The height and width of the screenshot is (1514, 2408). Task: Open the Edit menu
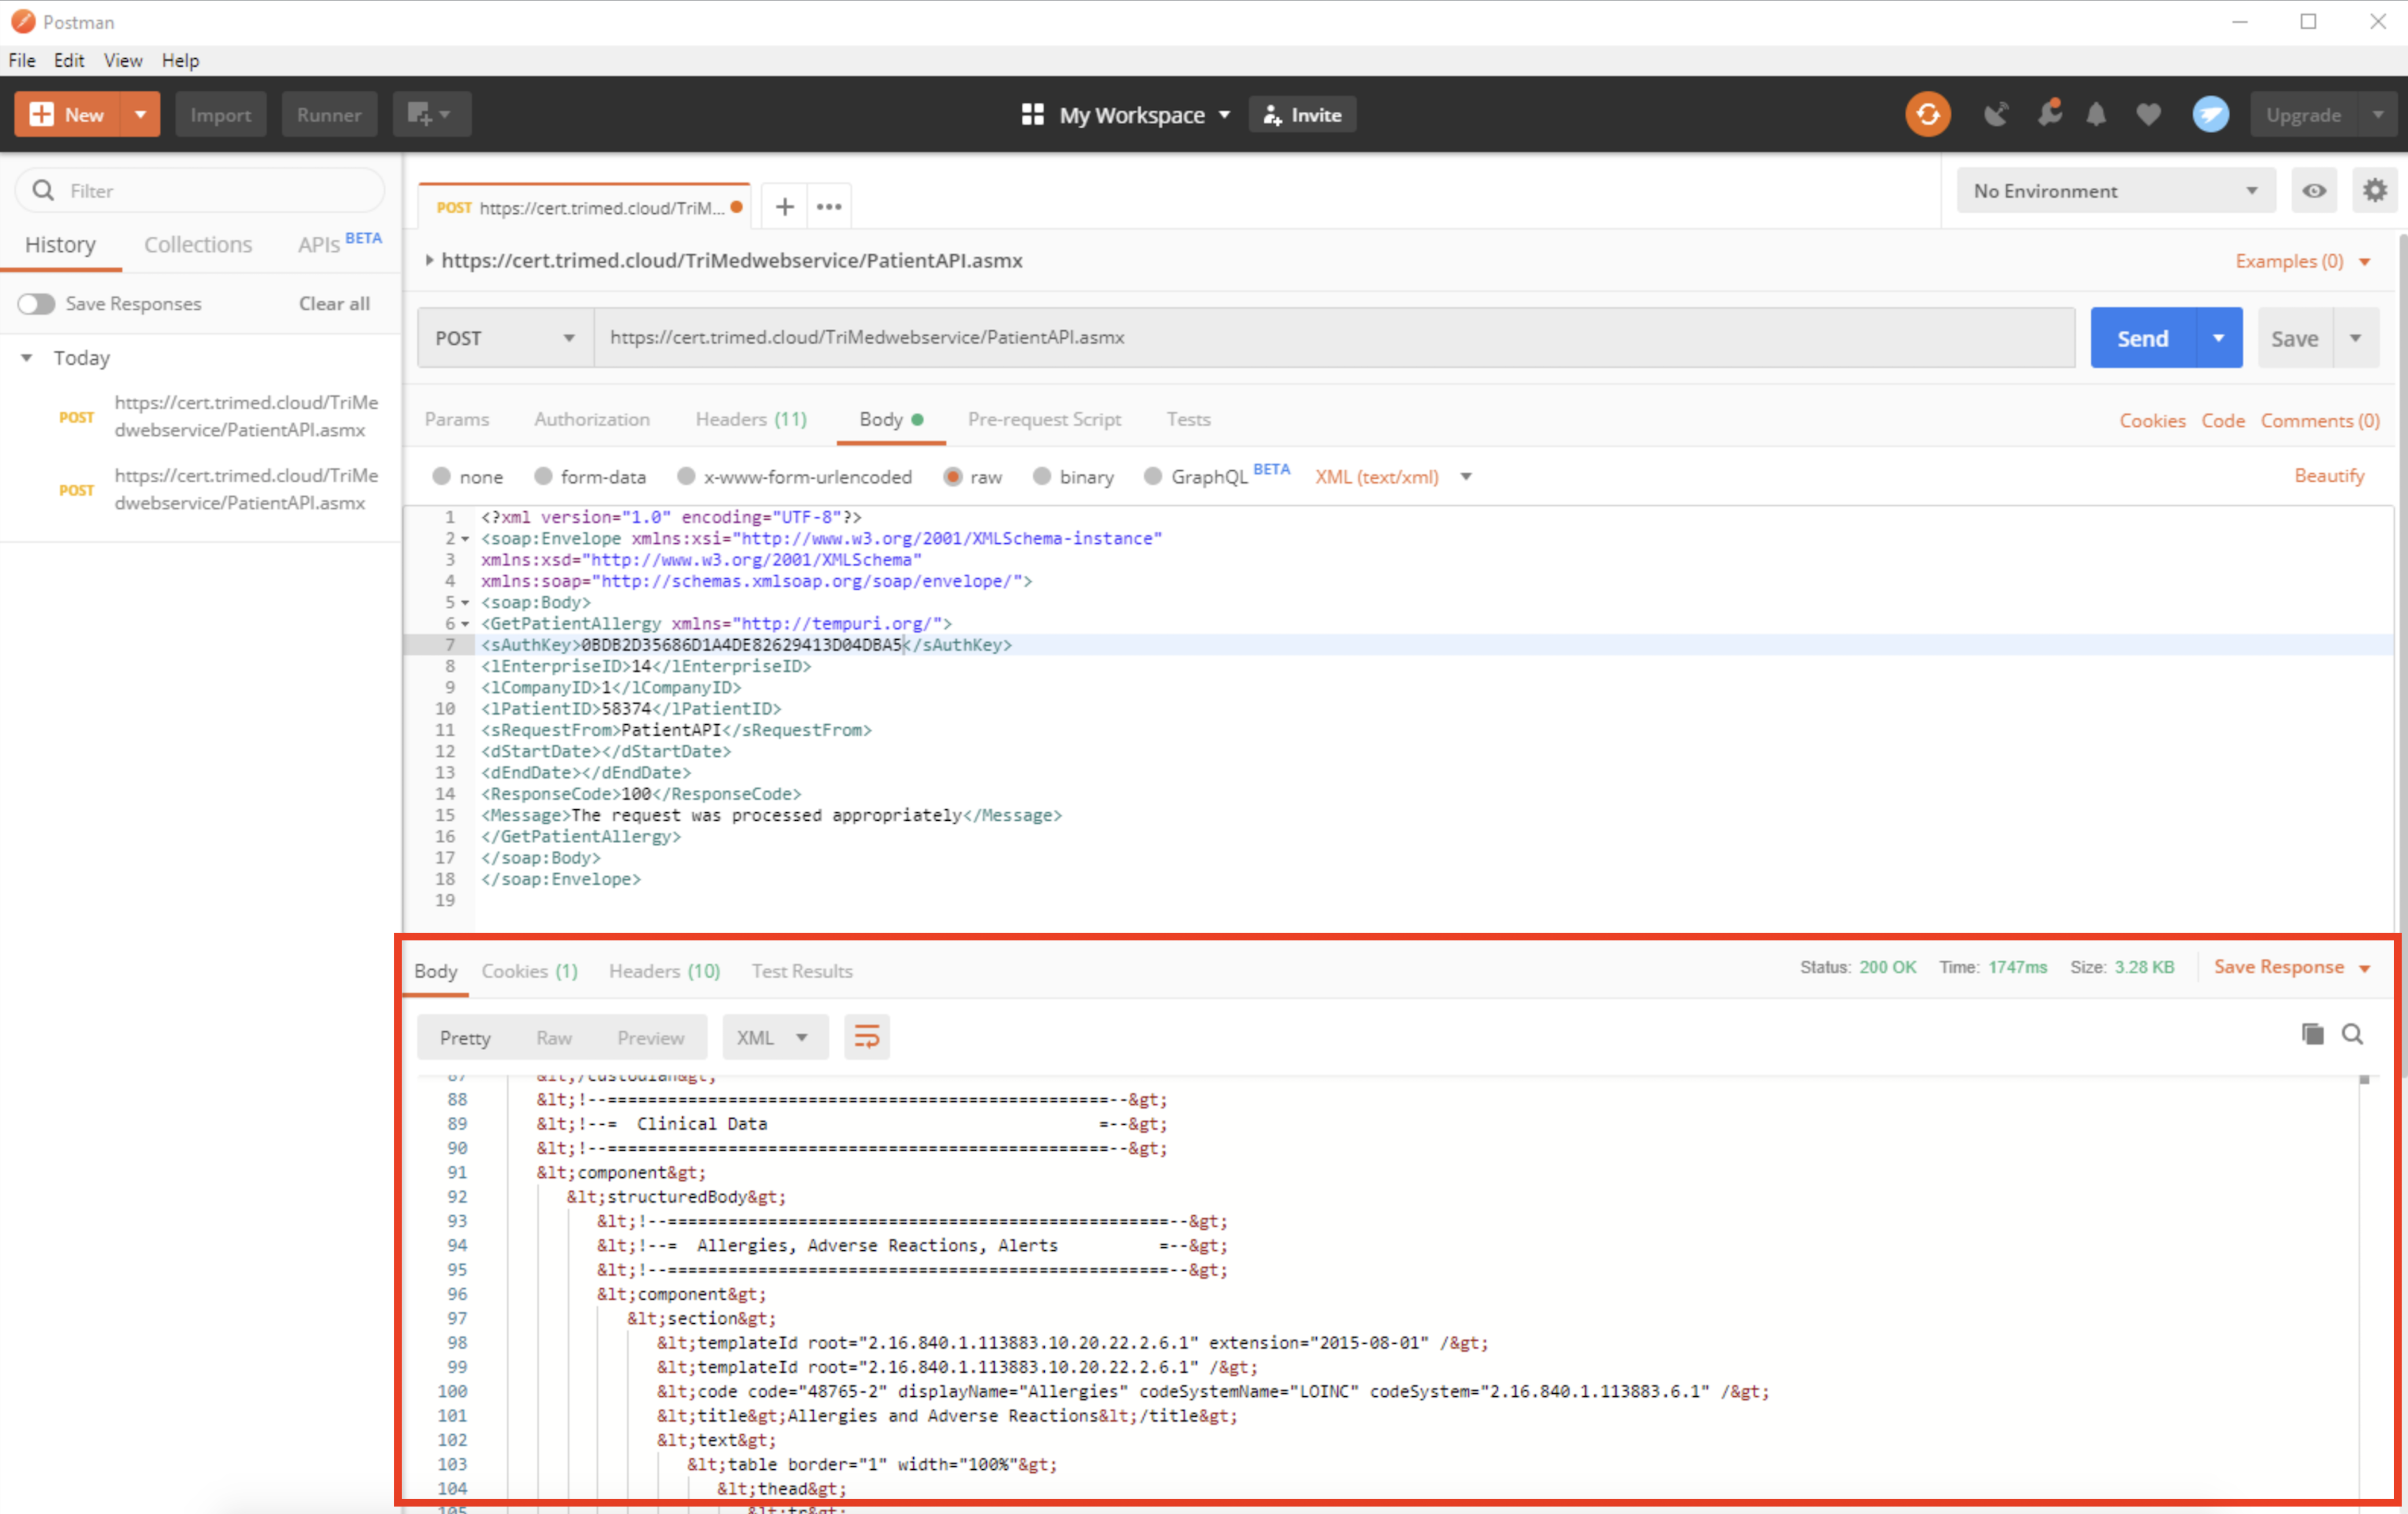[69, 60]
